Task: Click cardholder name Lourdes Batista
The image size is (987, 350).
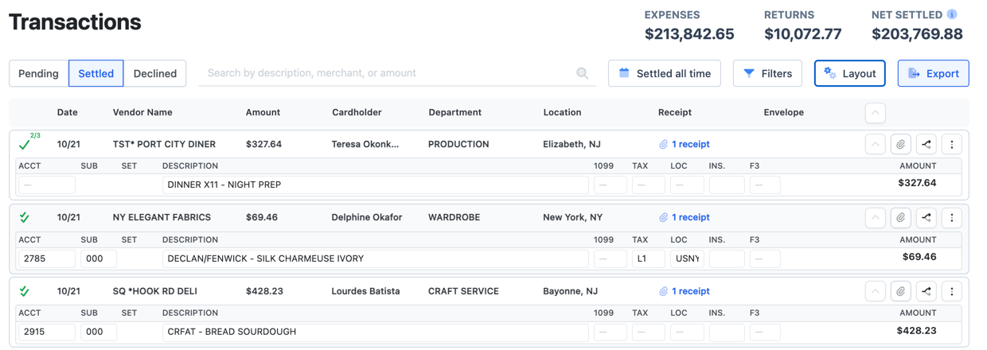Action: pyautogui.click(x=365, y=291)
